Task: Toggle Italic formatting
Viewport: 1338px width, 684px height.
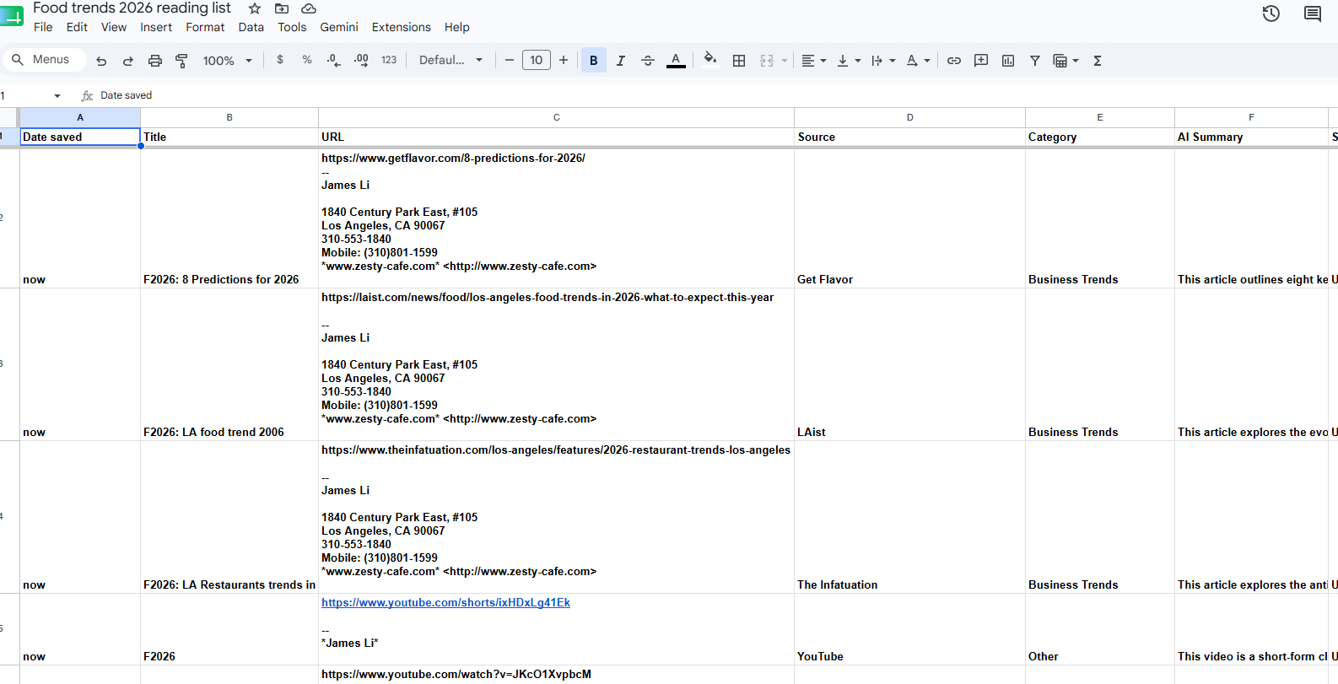Action: (621, 61)
